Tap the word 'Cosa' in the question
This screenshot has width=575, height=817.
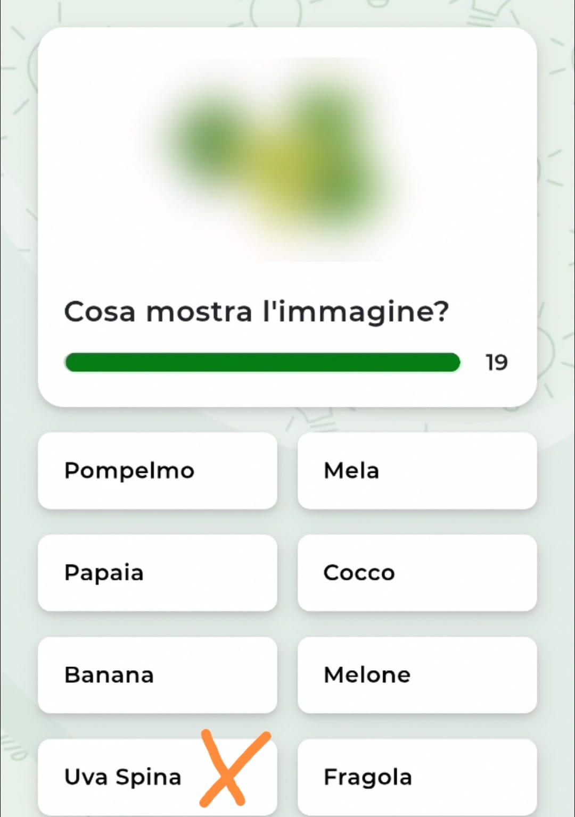click(100, 312)
